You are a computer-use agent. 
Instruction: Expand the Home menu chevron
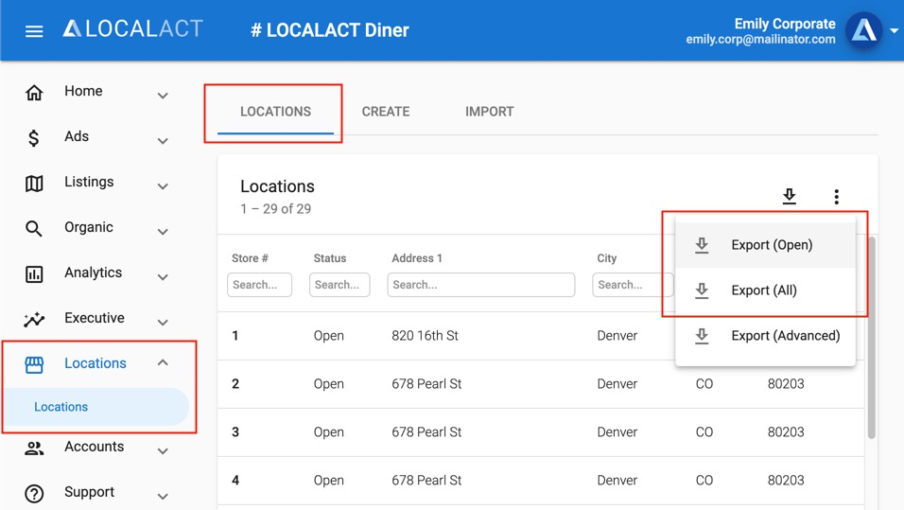click(164, 96)
